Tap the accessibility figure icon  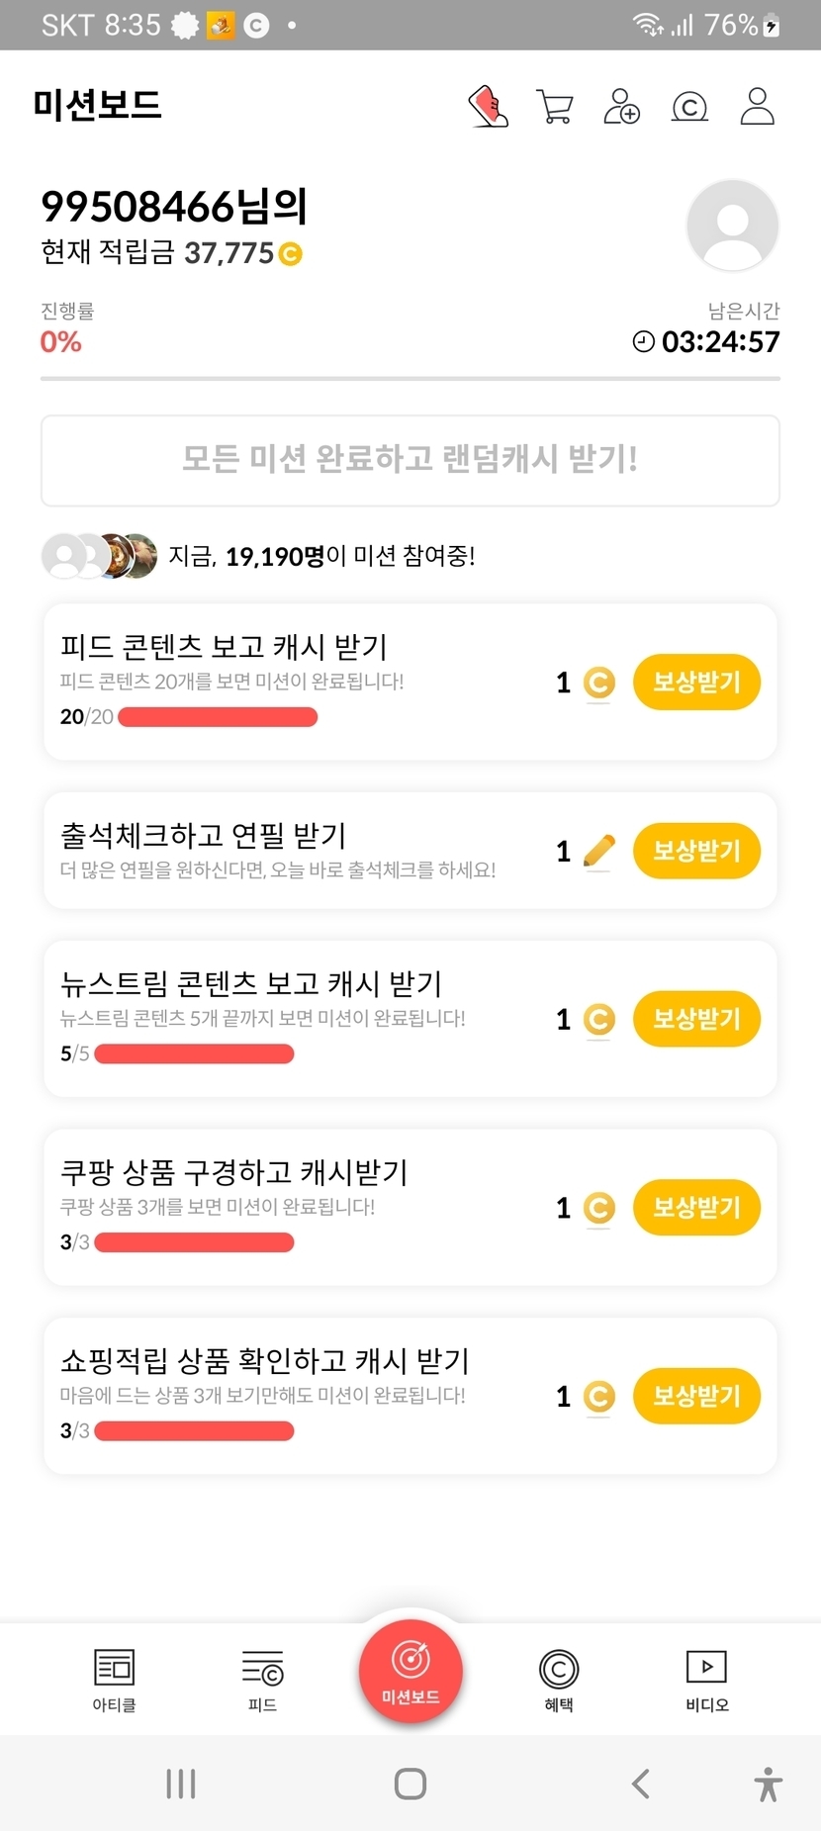coord(768,1784)
